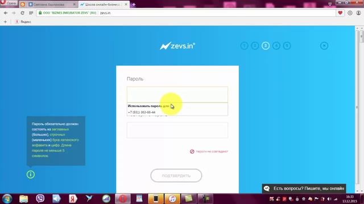Open the volume tray icon
Viewport: 364px width, 204px height.
coord(329,199)
